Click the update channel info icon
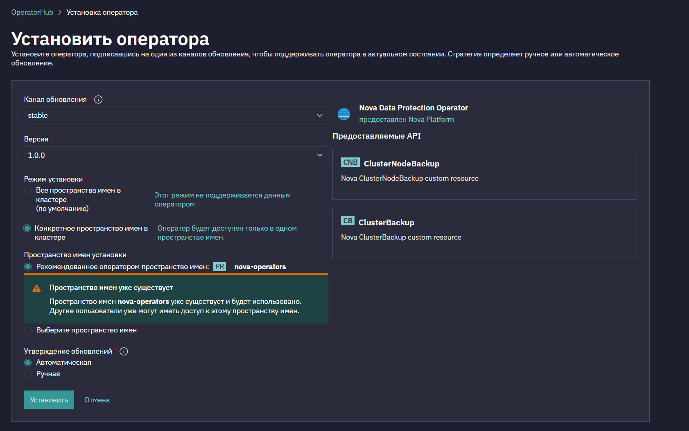 98,99
